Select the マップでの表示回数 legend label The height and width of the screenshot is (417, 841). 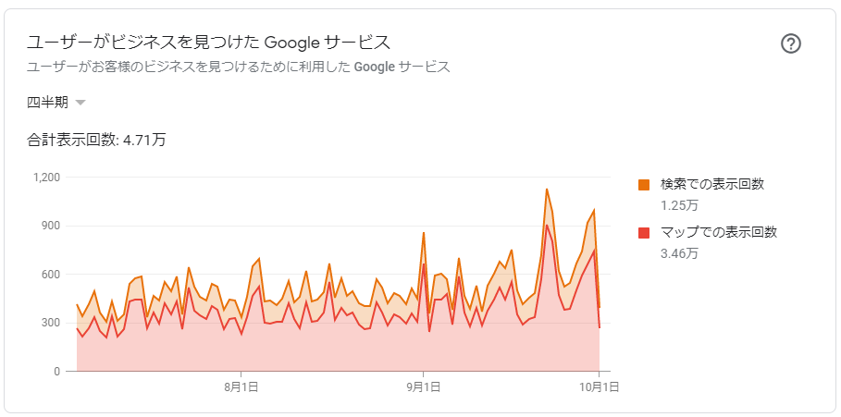coord(719,232)
